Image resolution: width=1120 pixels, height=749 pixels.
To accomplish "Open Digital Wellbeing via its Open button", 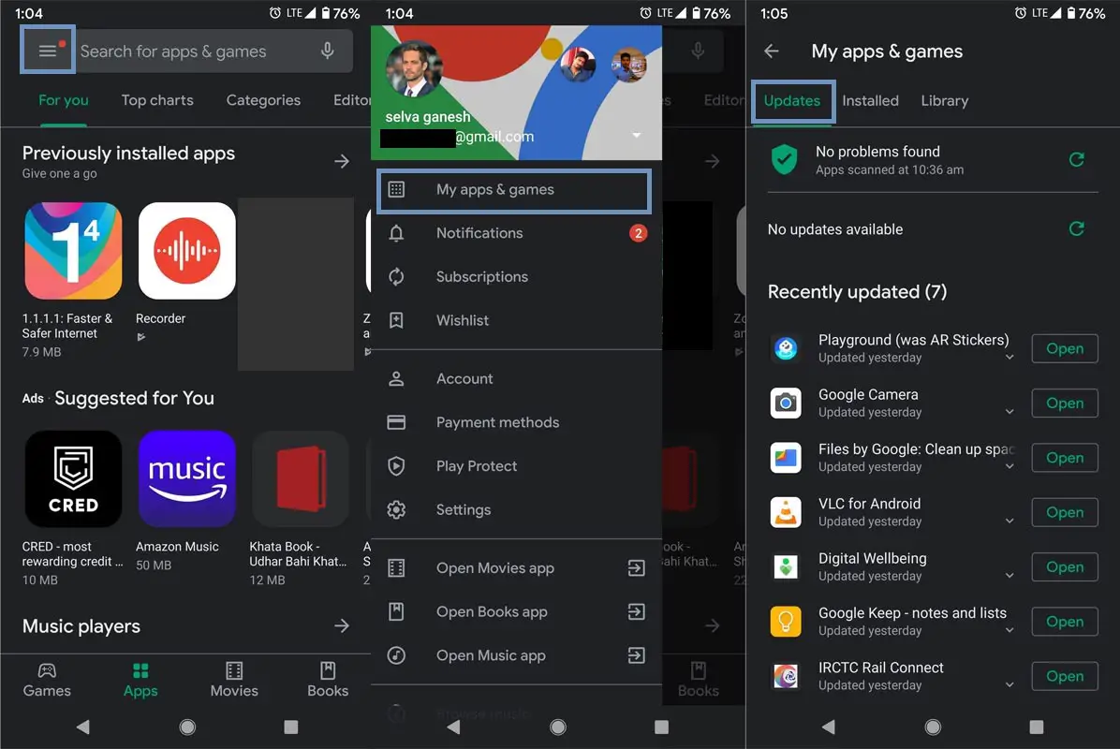I will pyautogui.click(x=1065, y=567).
